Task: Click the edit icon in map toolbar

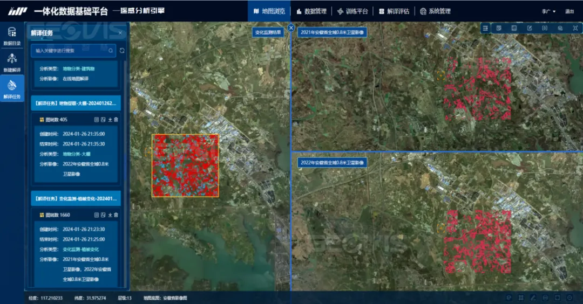Action: (530, 28)
